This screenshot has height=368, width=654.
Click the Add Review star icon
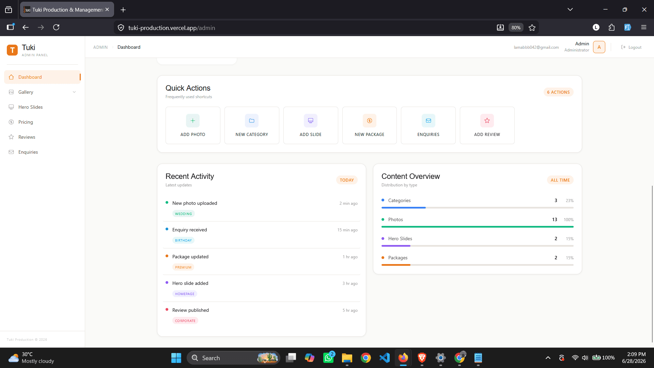pos(487,121)
